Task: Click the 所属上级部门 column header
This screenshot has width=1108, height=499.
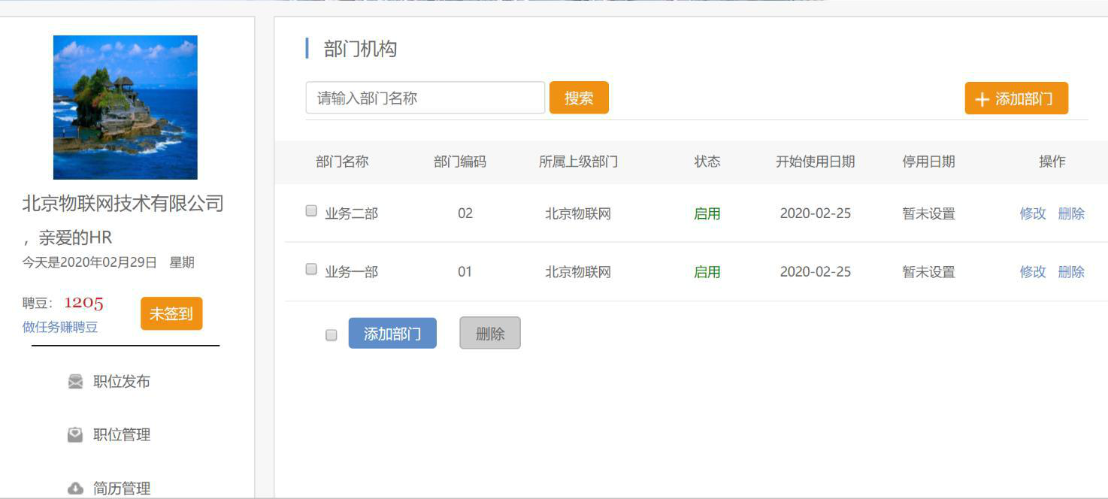Action: click(579, 162)
